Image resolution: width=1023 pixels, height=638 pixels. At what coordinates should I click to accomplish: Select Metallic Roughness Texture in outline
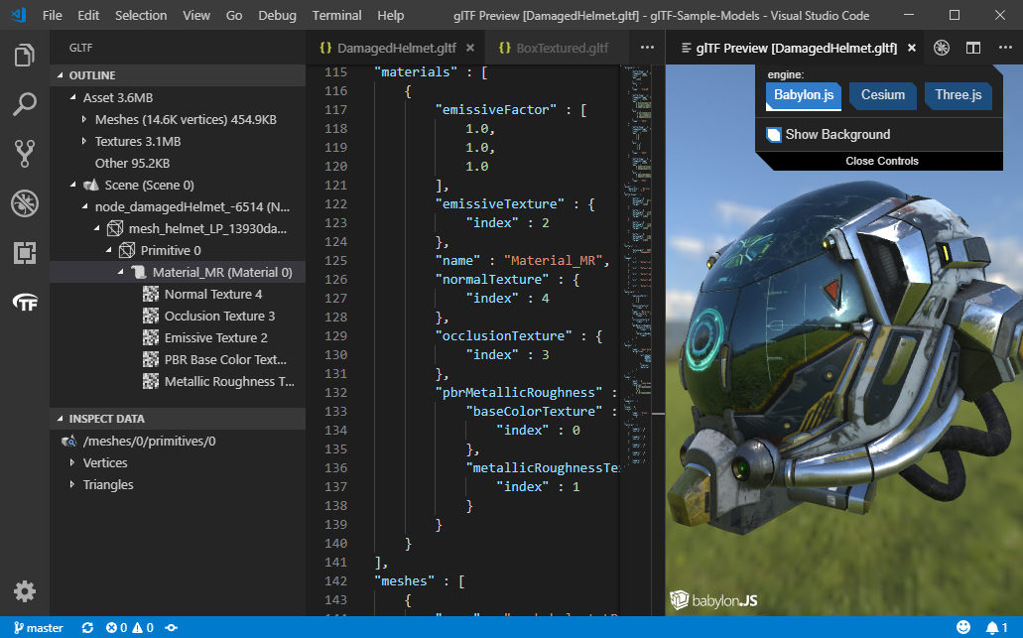pos(229,382)
